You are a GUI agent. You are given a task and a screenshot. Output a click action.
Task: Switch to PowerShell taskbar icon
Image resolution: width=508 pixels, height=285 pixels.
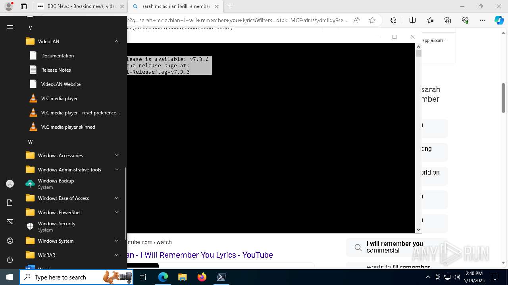[x=221, y=277]
